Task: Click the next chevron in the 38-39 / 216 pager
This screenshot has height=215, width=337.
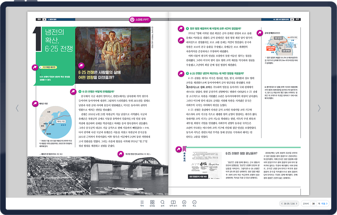Action: (x=296, y=204)
